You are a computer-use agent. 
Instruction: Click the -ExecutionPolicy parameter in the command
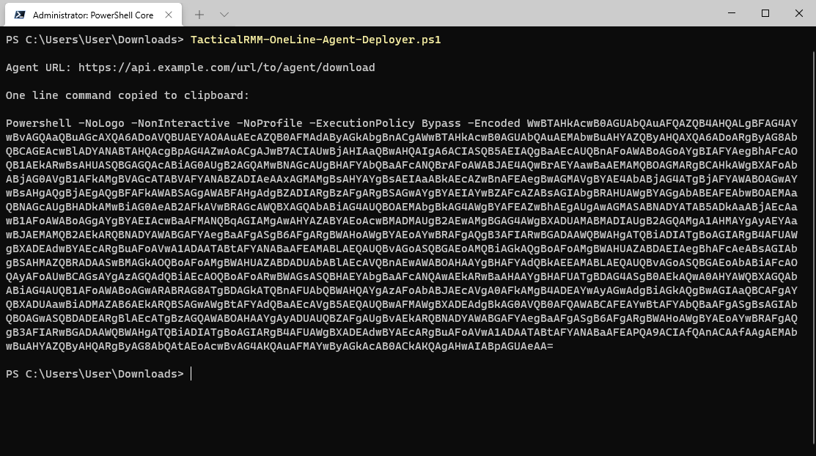click(361, 123)
